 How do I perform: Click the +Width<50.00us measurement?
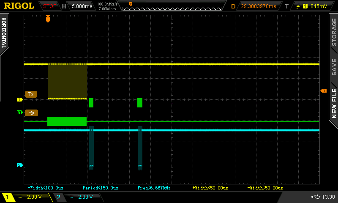tap(210, 188)
